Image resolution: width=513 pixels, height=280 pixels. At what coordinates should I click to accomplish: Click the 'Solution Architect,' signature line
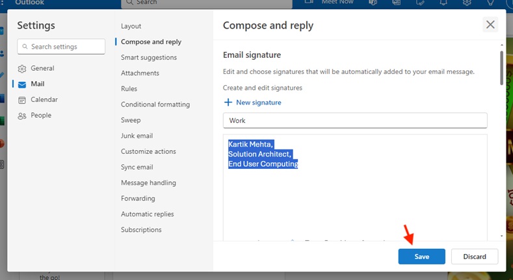pos(260,154)
